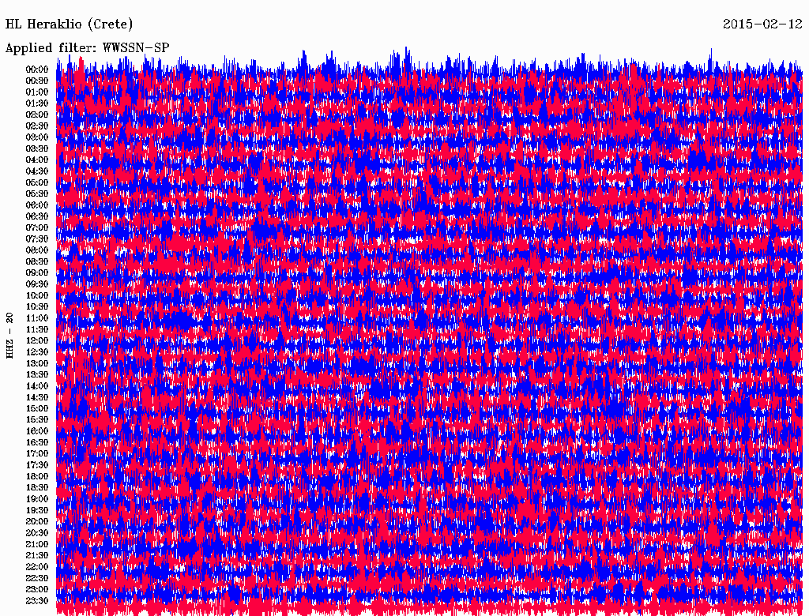Select the 21:30 time row label
Screen dimensions: 809x616
tap(37, 556)
